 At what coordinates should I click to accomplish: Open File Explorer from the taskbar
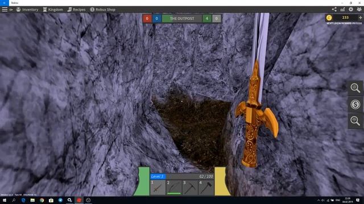32,200
